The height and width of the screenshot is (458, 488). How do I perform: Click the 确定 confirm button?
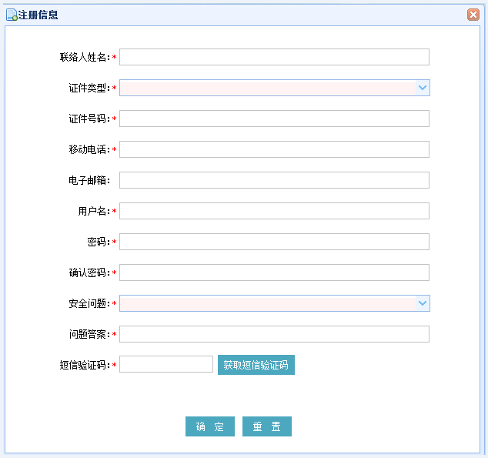(x=210, y=426)
